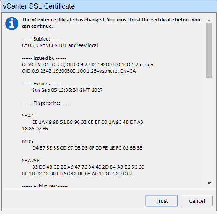Click SHA1 fingerprint line starting EE 1A

(87, 122)
